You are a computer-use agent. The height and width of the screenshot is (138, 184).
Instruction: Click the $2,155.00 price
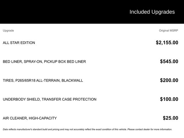tap(167, 43)
